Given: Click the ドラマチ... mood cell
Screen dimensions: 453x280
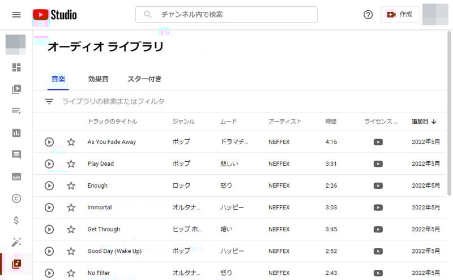Looking at the screenshot, I should coord(234,142).
